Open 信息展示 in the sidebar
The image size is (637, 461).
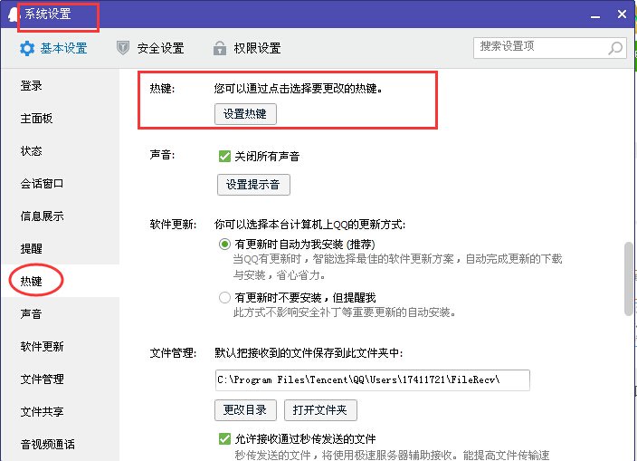pos(42,216)
